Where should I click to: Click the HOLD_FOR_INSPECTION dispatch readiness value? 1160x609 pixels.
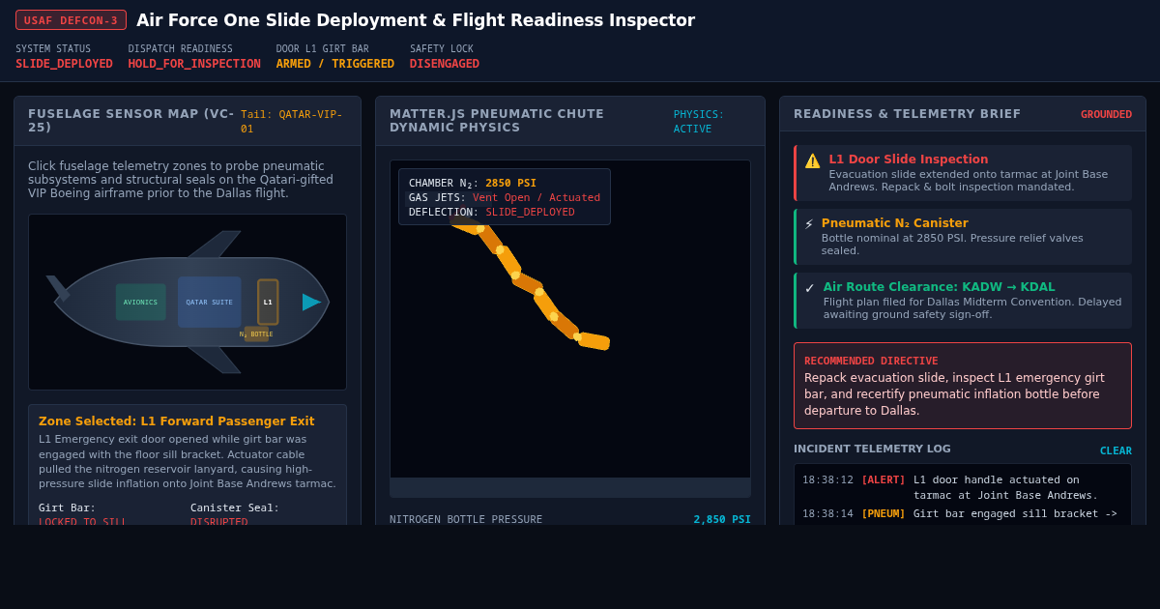click(194, 64)
